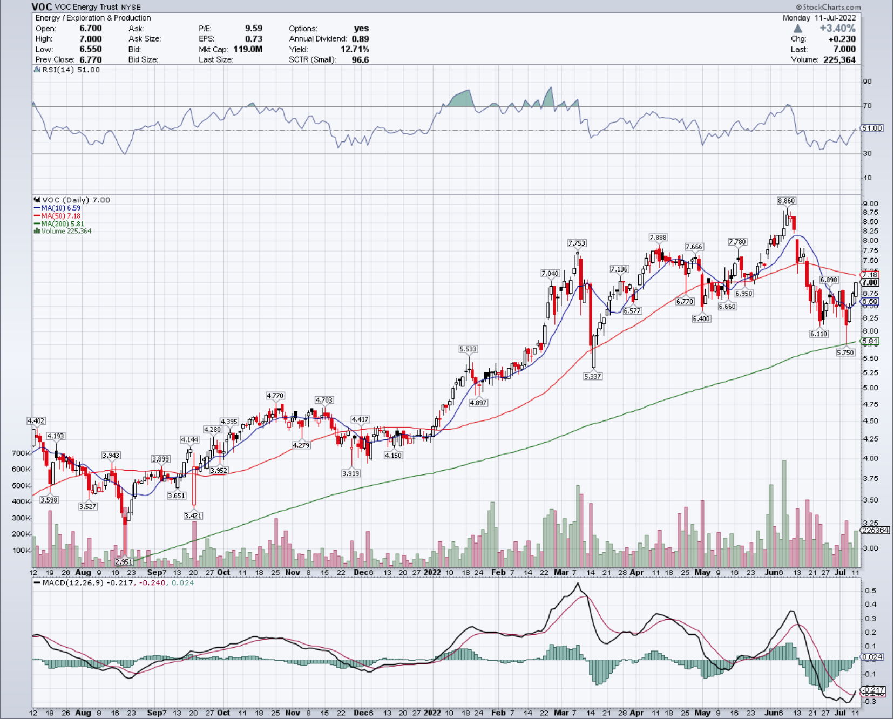Click the +3.40% percent change
894x719 pixels.
click(x=837, y=28)
